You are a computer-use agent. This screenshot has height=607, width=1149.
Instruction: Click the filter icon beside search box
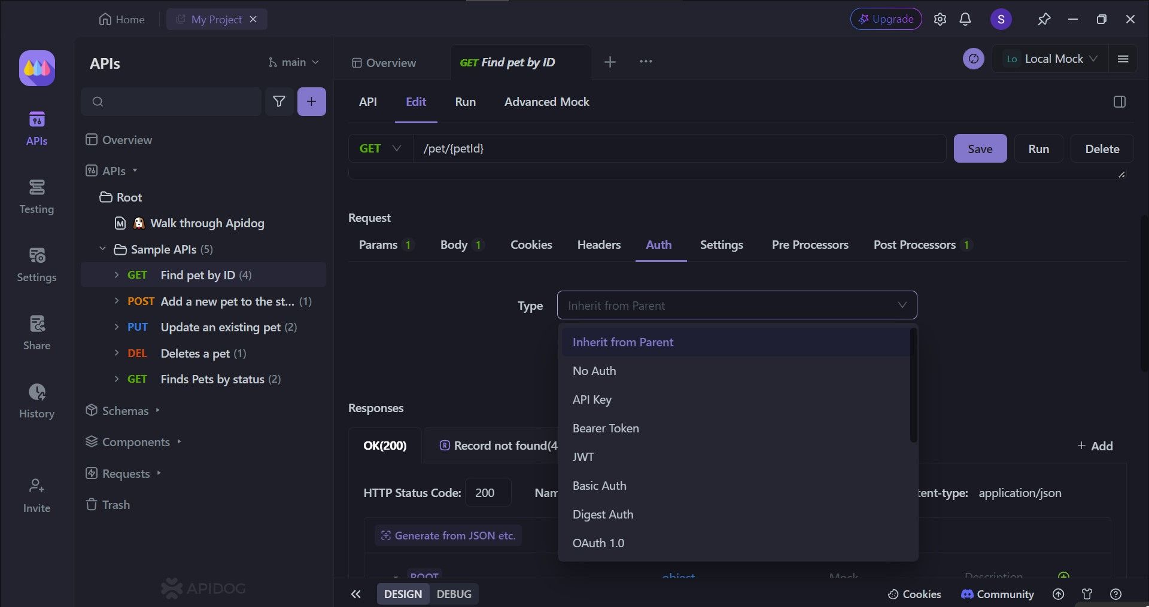(x=279, y=102)
